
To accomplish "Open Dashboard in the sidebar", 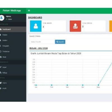I will point(13,29).
